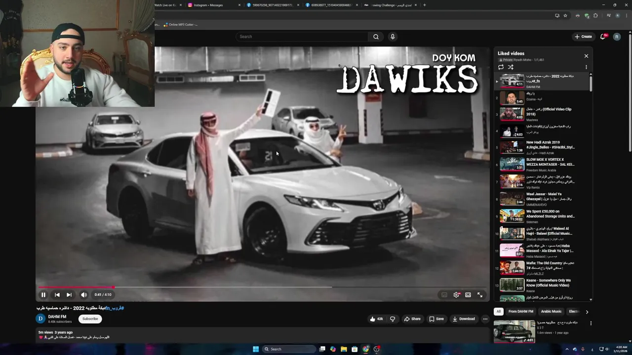Open the Create menu
This screenshot has height=355, width=632.
[583, 36]
